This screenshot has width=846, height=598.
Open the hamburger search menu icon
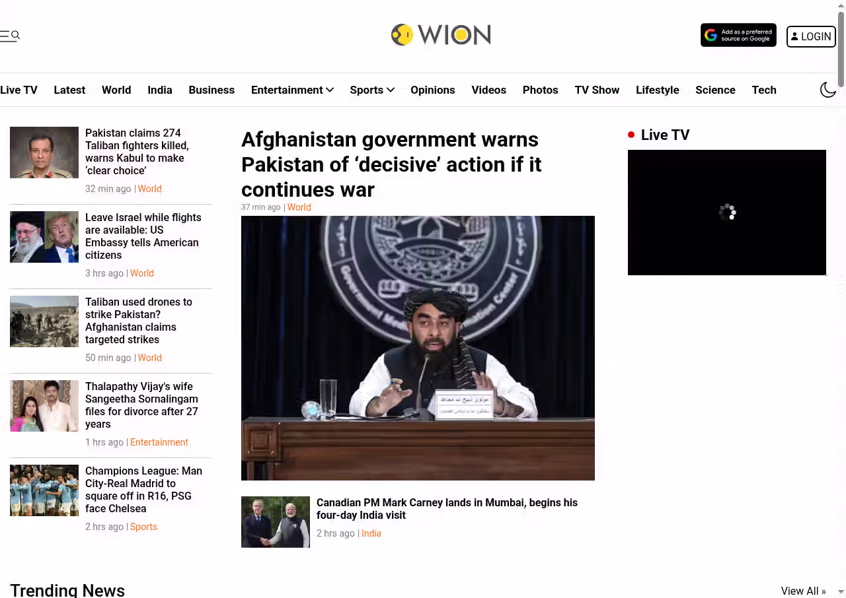pos(10,36)
